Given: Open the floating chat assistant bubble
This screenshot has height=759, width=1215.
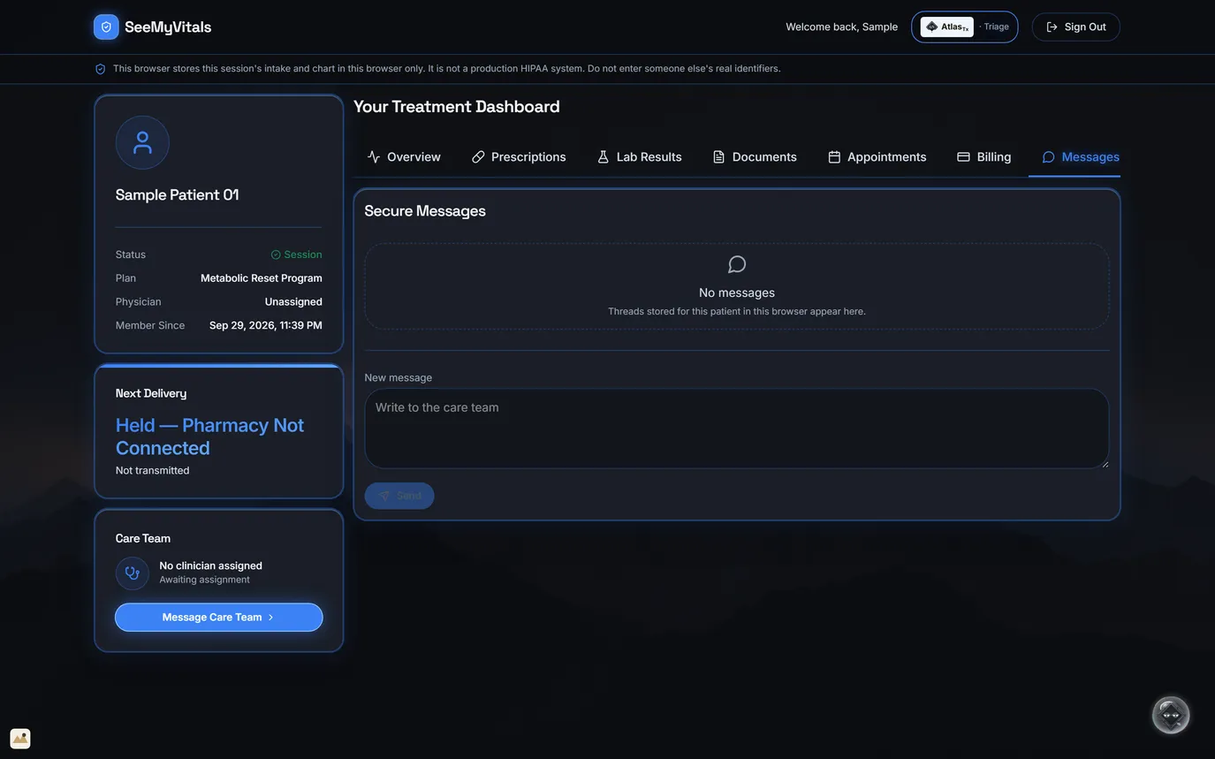Looking at the screenshot, I should pos(1171,715).
